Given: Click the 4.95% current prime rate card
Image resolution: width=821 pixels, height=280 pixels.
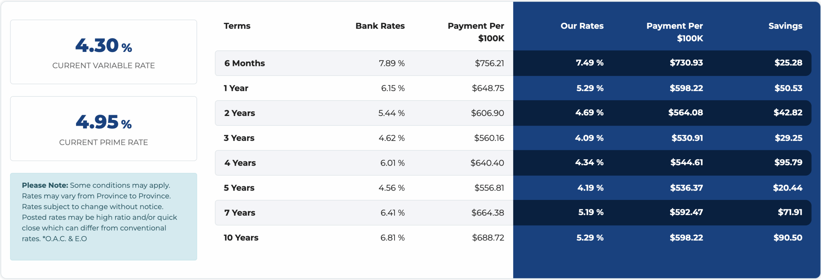Looking at the screenshot, I should point(103,128).
